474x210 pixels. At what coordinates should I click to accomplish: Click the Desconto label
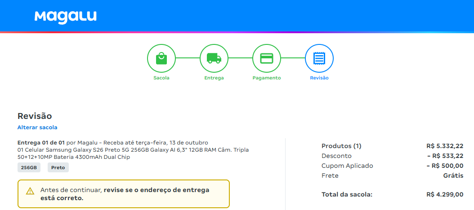(x=337, y=156)
